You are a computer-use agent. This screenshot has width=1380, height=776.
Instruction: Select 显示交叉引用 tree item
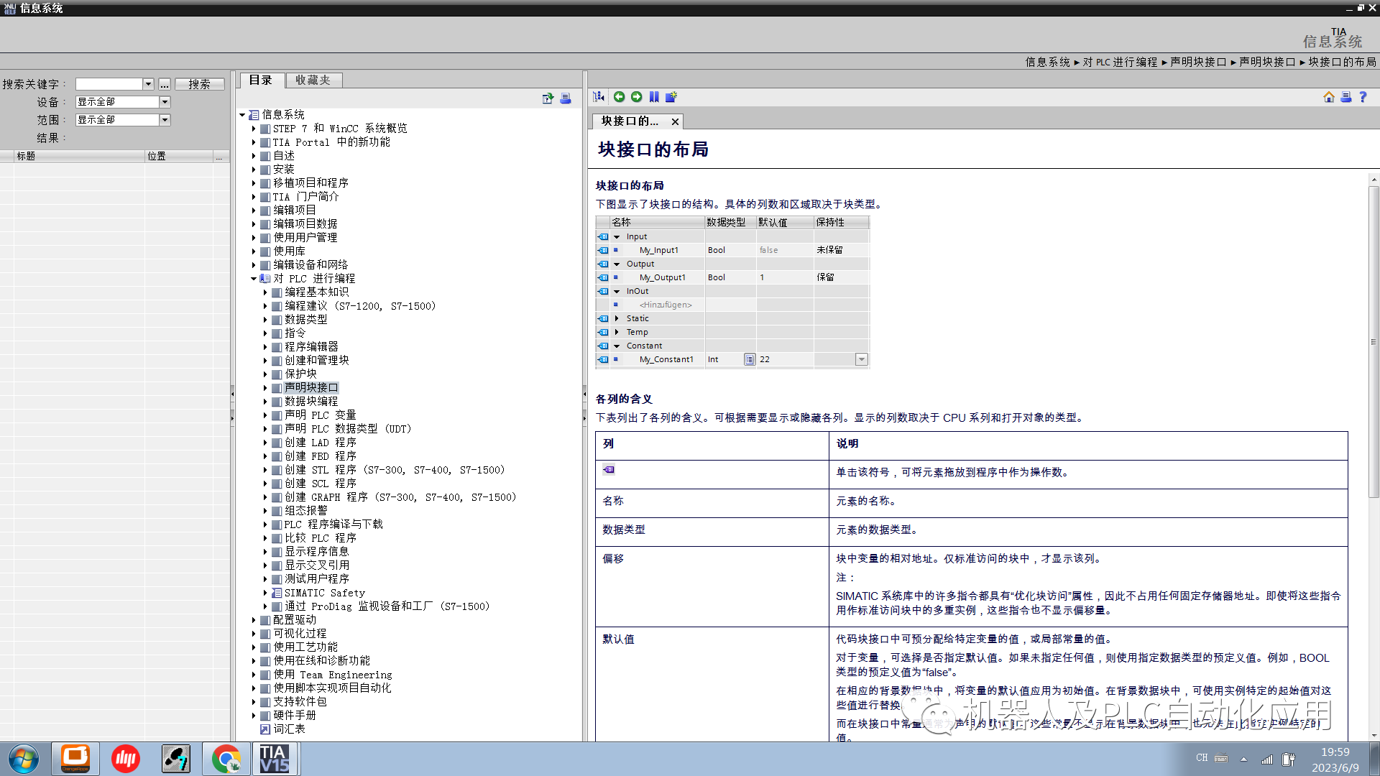(317, 565)
